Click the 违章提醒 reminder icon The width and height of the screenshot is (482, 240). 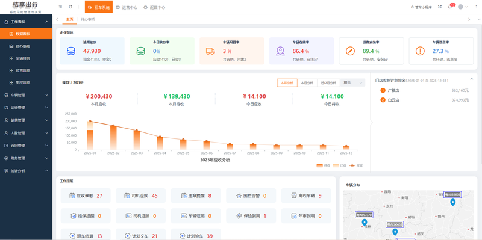[x=184, y=195]
